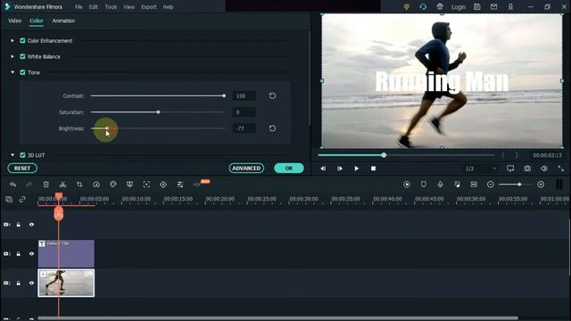Open the File menu

click(x=79, y=7)
